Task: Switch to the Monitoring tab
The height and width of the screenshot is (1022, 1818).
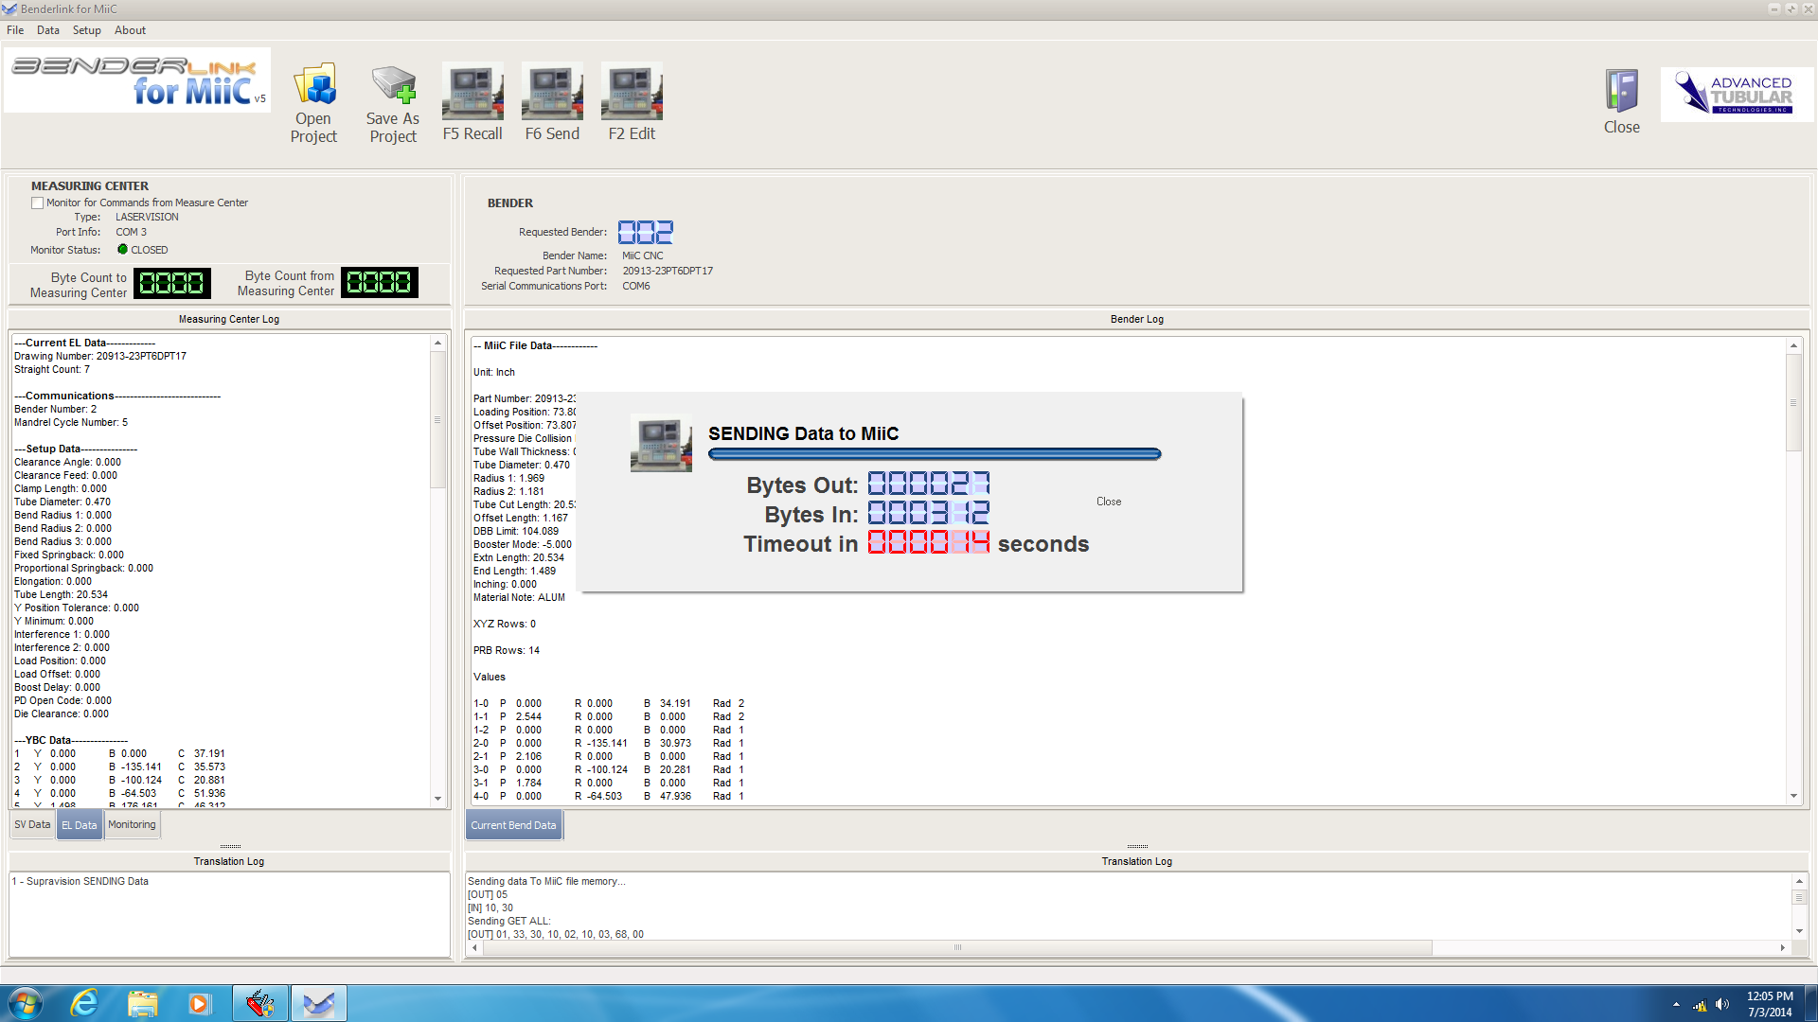Action: [x=132, y=825]
